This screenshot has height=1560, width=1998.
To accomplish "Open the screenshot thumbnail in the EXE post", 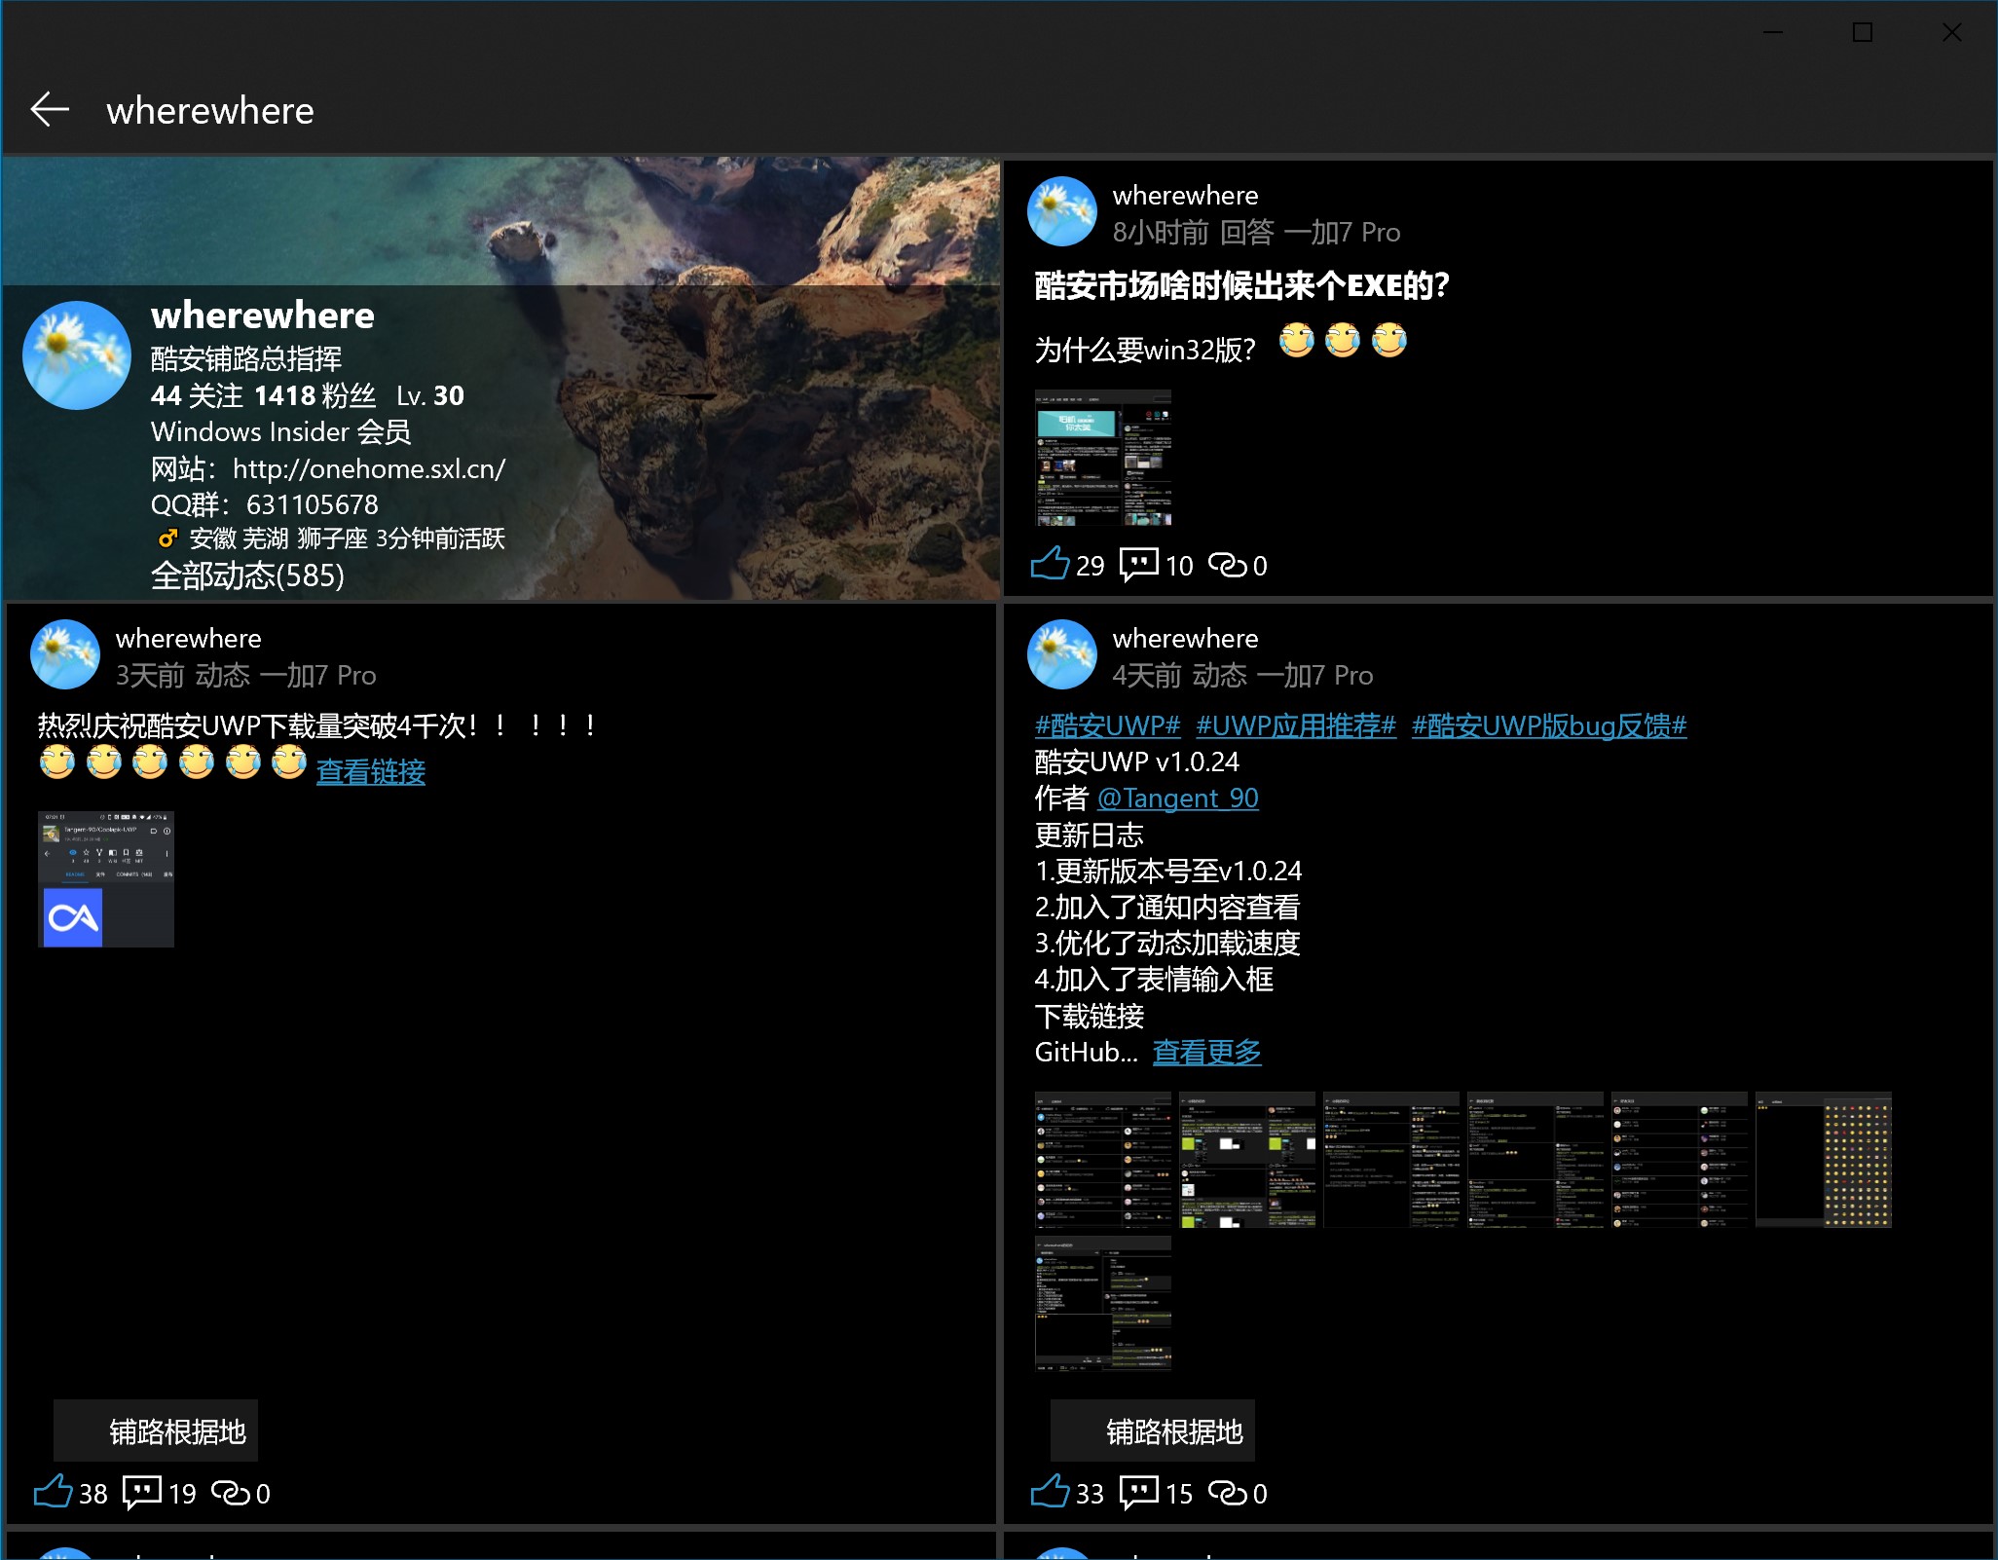I will click(1102, 458).
